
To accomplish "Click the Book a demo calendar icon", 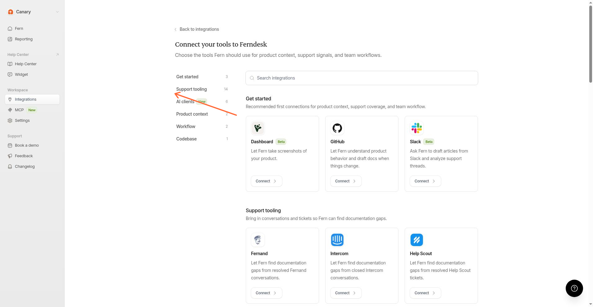I will [10, 145].
